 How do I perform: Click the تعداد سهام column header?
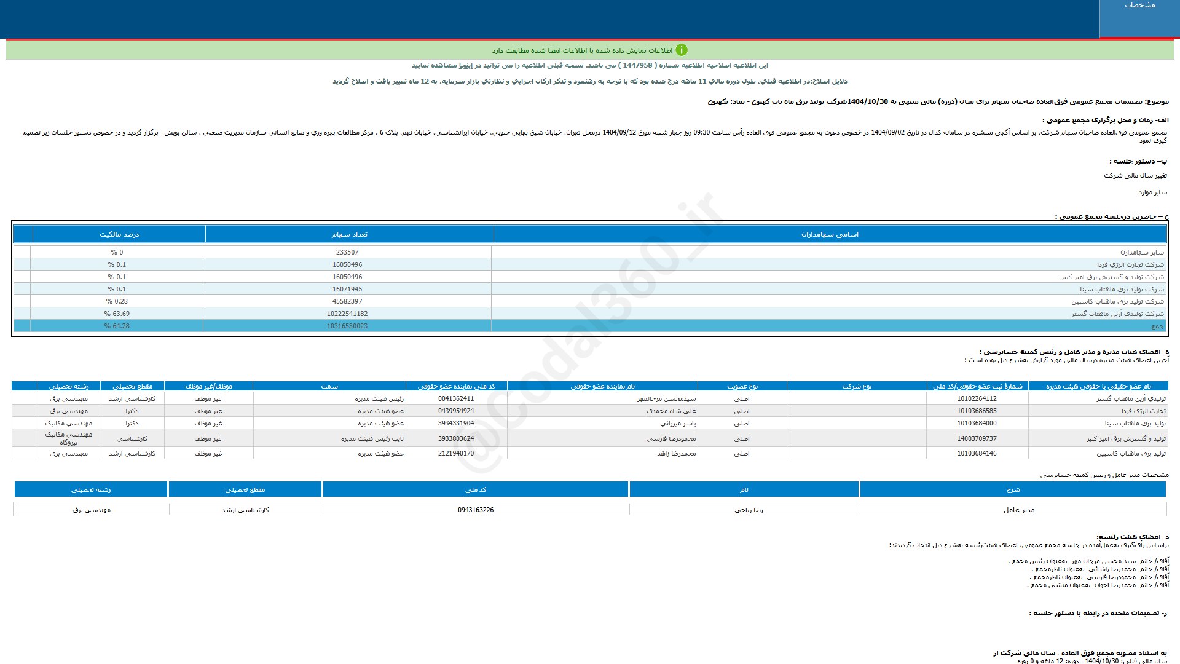pyautogui.click(x=349, y=234)
